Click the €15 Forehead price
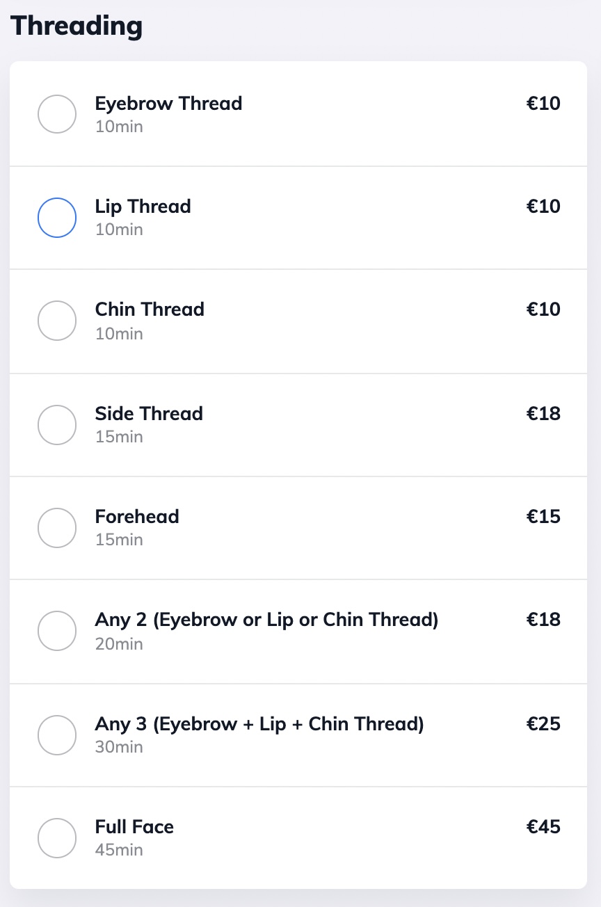This screenshot has height=907, width=601. tap(543, 517)
